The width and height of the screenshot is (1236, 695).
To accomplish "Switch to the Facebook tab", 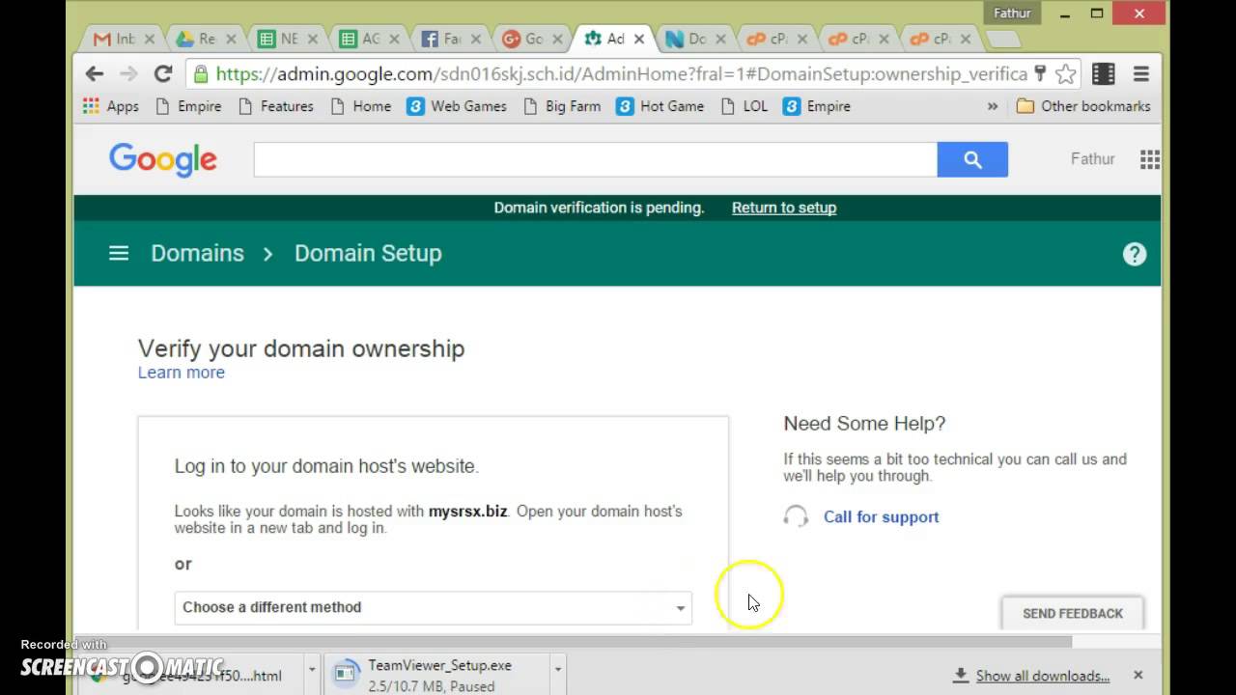I will pyautogui.click(x=449, y=40).
